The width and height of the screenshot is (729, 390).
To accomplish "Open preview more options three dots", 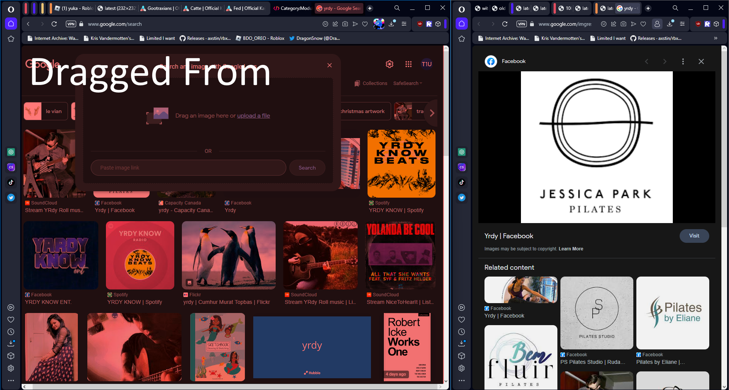I will [683, 61].
